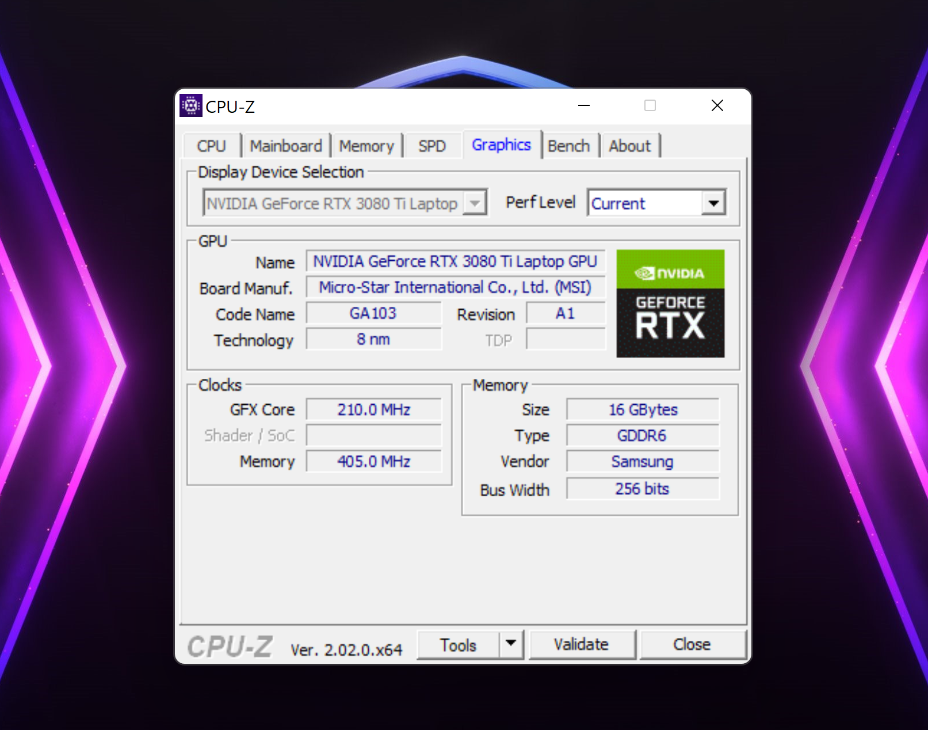Minimize the CPU-Z window
The image size is (928, 730).
click(x=584, y=106)
